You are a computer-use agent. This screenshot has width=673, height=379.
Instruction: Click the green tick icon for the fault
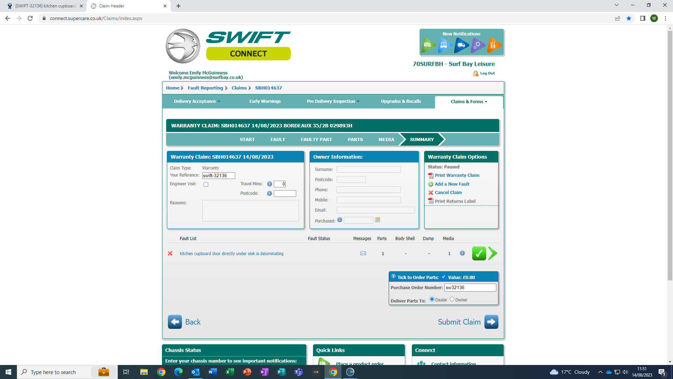(479, 253)
